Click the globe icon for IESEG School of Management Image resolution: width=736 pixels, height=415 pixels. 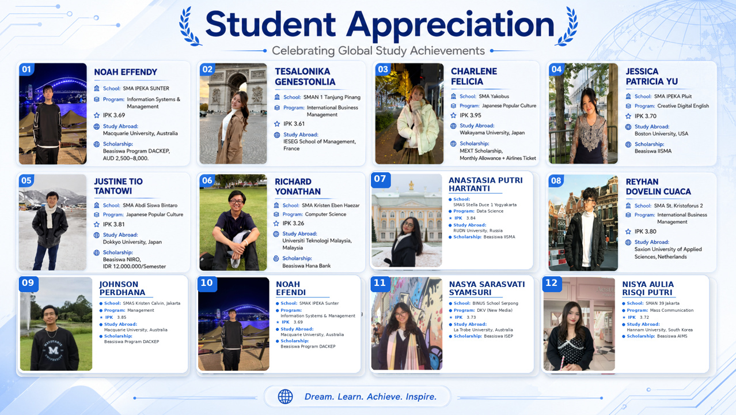point(278,135)
